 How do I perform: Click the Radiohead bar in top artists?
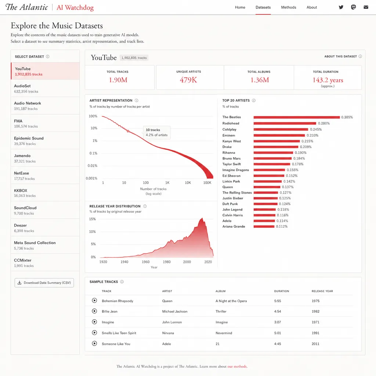pos(285,123)
